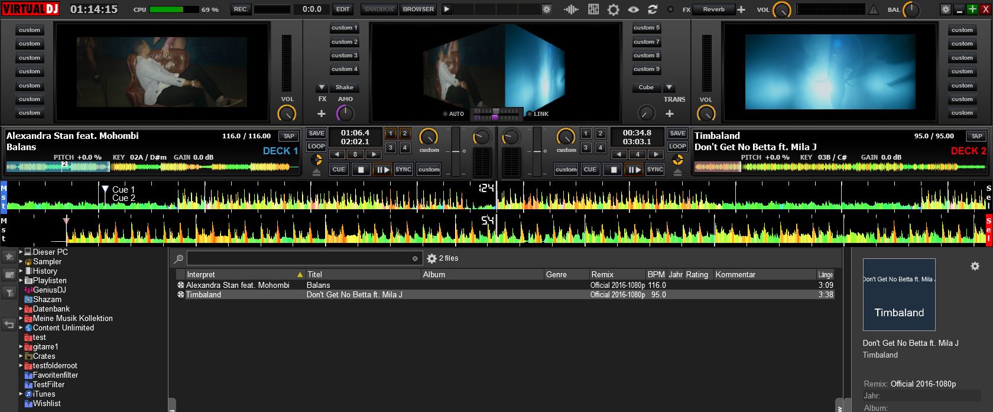
Task: Toggle the eye video preview icon
Action: pyautogui.click(x=633, y=9)
